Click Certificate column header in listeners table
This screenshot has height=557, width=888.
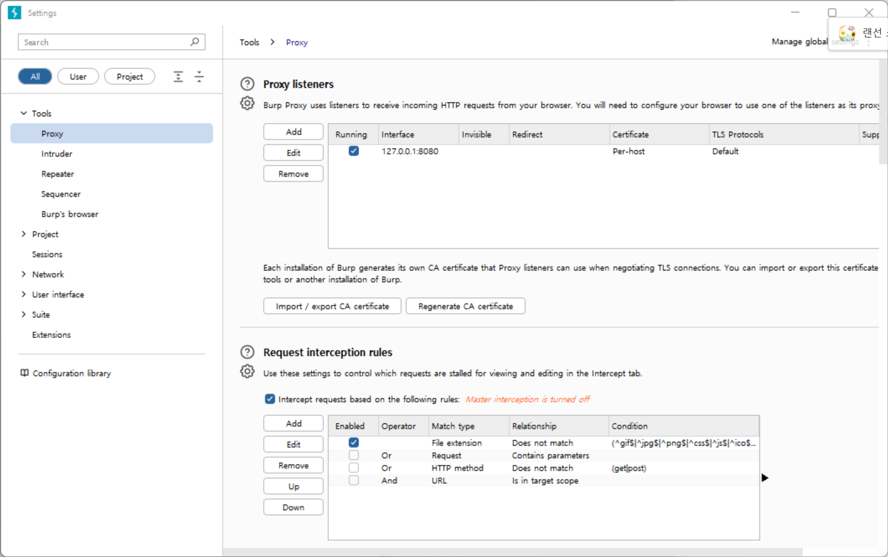(x=659, y=134)
